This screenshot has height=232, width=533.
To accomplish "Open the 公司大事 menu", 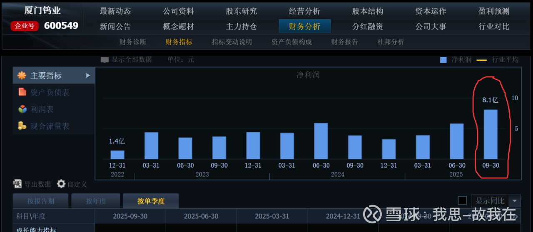I will click(431, 26).
